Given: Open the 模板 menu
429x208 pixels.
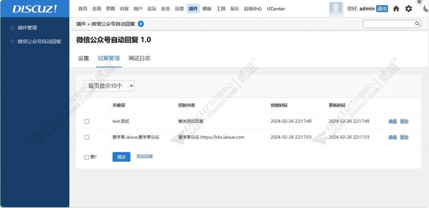Looking at the screenshot, I should pos(207,9).
